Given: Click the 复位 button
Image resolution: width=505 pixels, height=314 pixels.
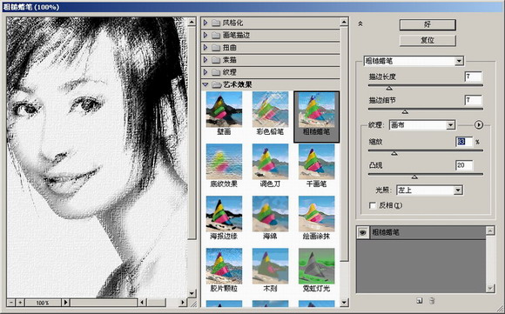Looking at the screenshot, I should point(428,41).
